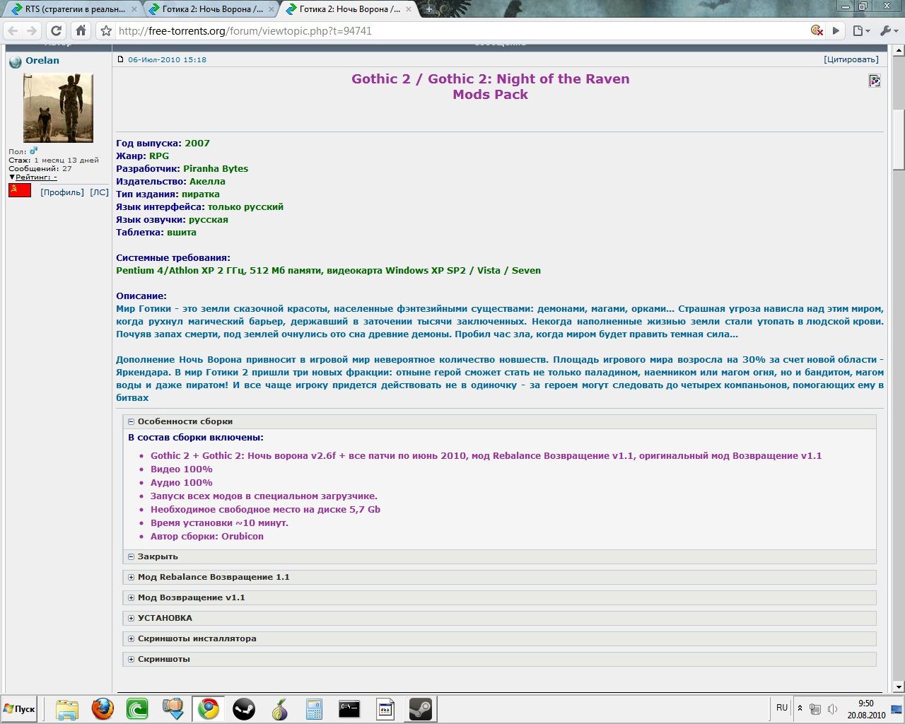
Task: Open the post icon next to the post date
Action: (x=120, y=59)
